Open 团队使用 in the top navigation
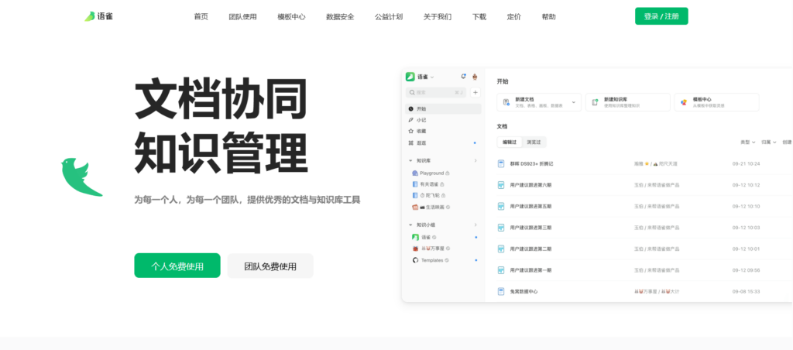793x350 pixels. pyautogui.click(x=242, y=17)
